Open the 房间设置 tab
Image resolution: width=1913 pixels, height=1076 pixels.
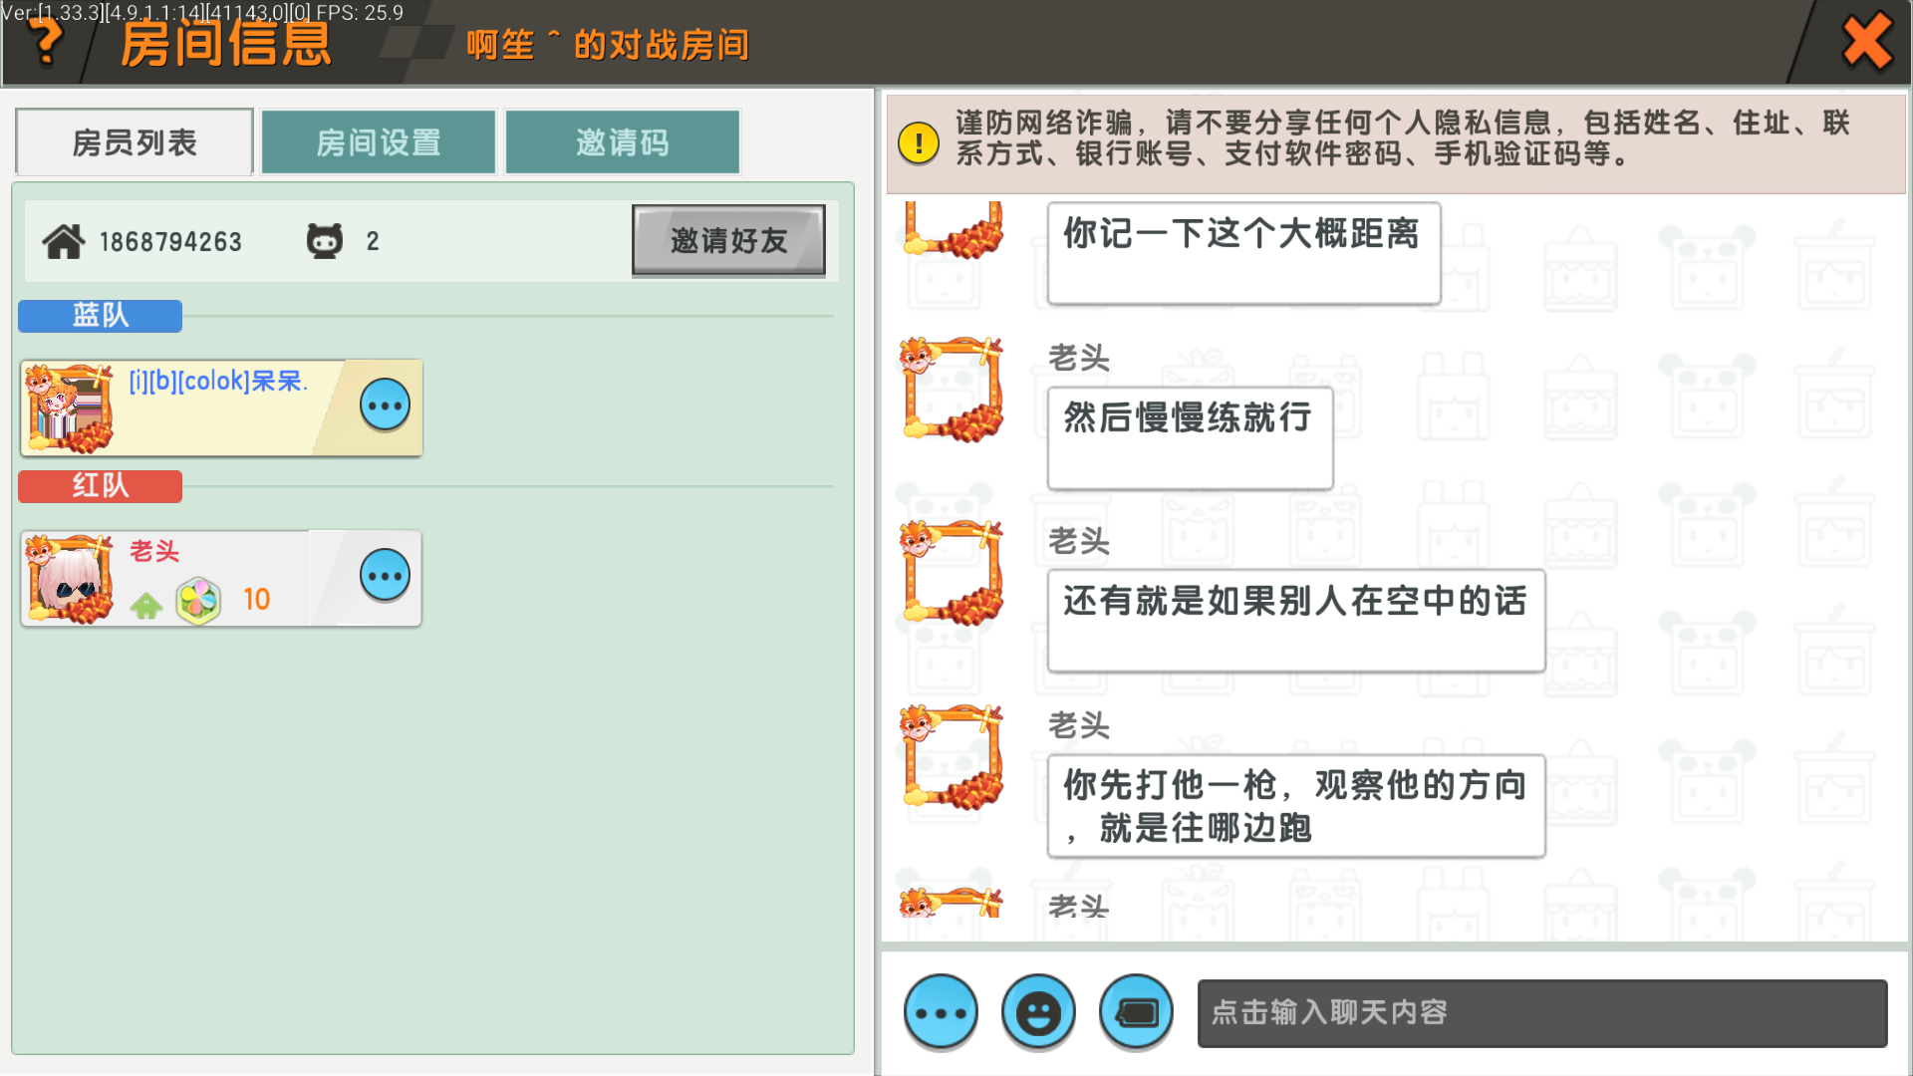coord(379,142)
